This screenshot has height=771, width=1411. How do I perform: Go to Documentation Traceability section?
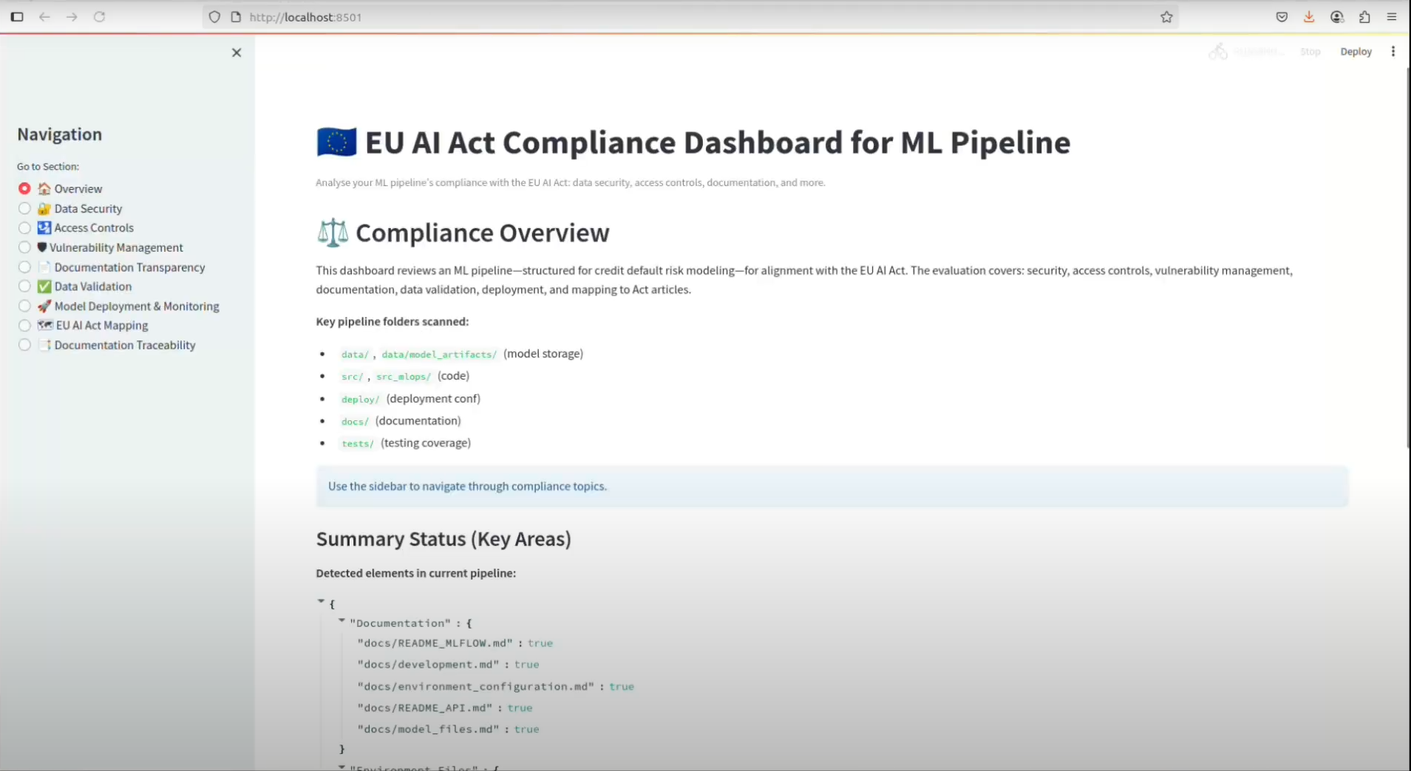point(24,346)
